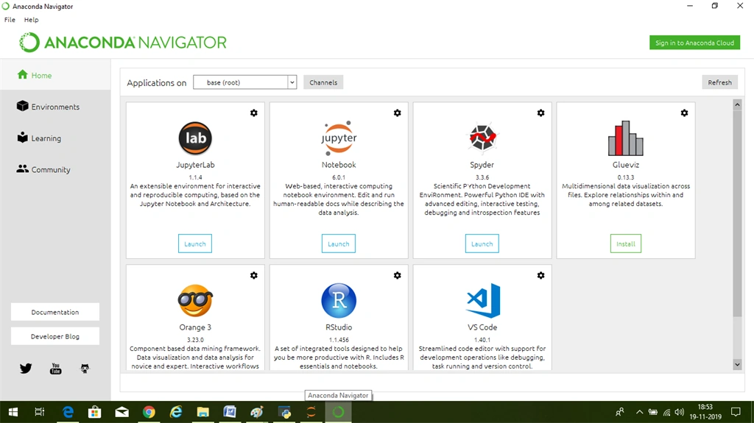Viewport: 754px width, 423px height.
Task: Click the Refresh button
Action: click(719, 82)
